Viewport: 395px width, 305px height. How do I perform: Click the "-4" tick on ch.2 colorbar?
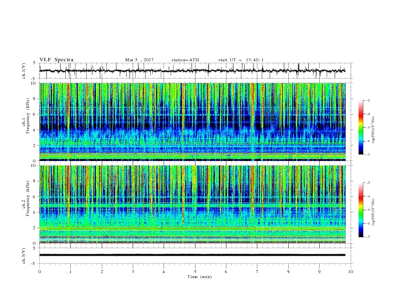368,196
